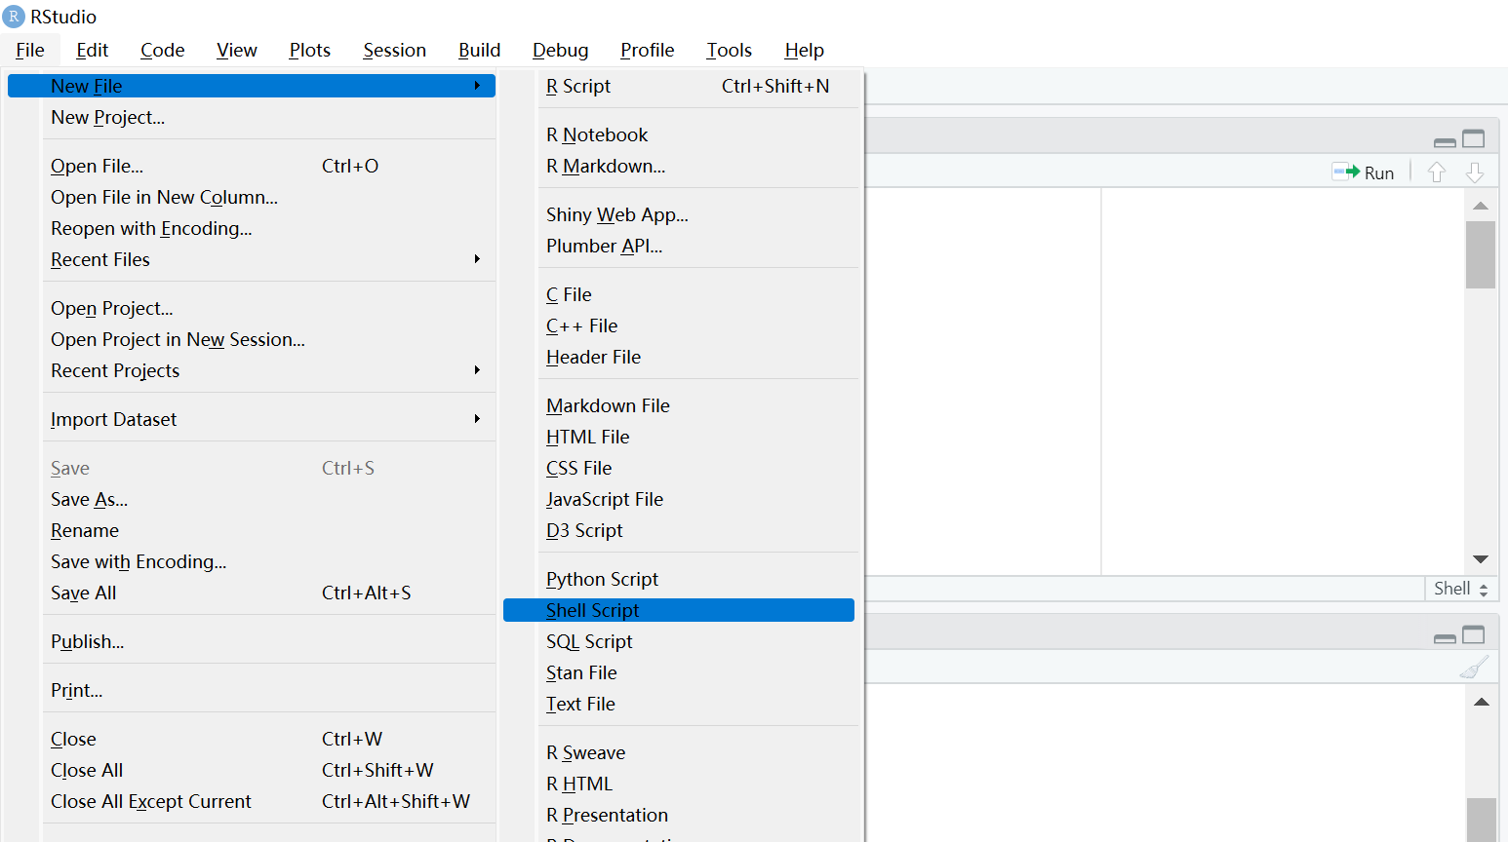The height and width of the screenshot is (842, 1508).
Task: Maximize the source editor pane
Action: [1474, 137]
